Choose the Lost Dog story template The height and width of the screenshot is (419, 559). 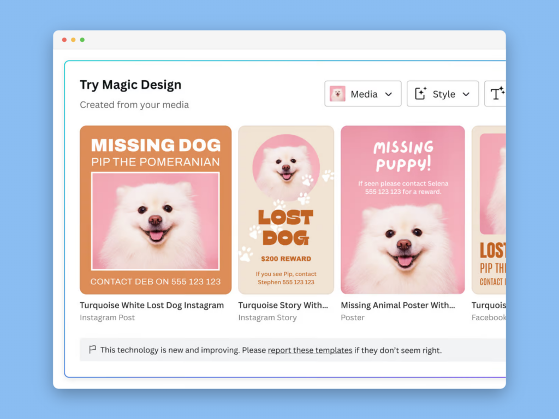(x=286, y=210)
